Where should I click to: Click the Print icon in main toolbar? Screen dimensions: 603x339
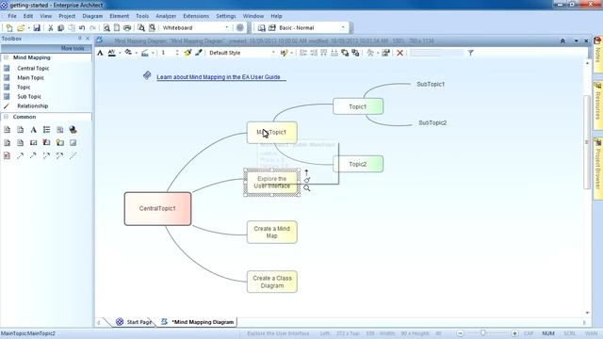pos(127,27)
